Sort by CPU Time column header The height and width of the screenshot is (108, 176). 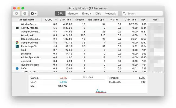pos(65,20)
